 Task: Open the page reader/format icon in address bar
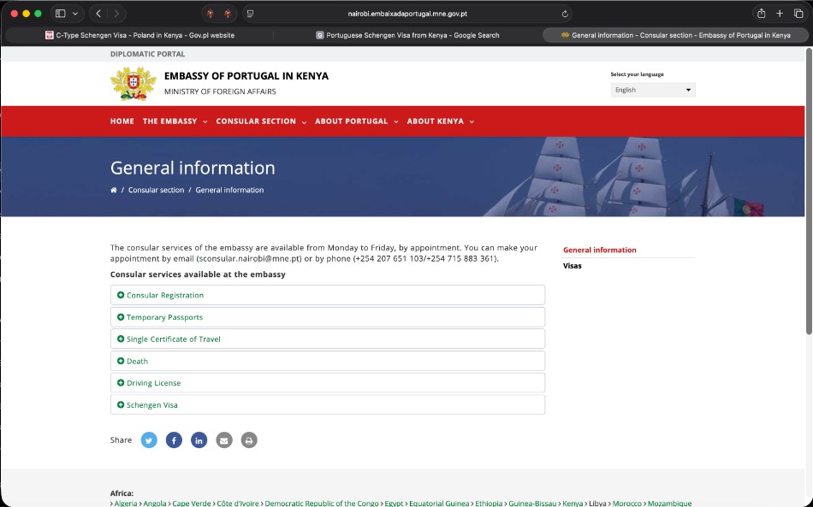tap(251, 14)
